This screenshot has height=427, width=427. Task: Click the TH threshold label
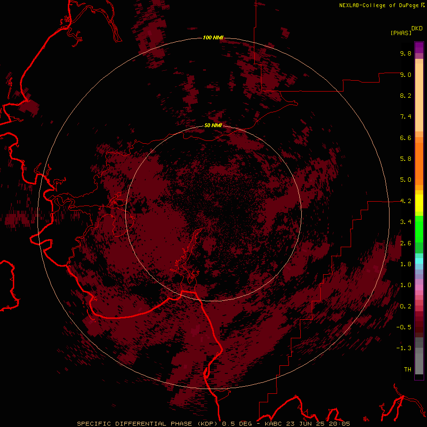pos(408,370)
